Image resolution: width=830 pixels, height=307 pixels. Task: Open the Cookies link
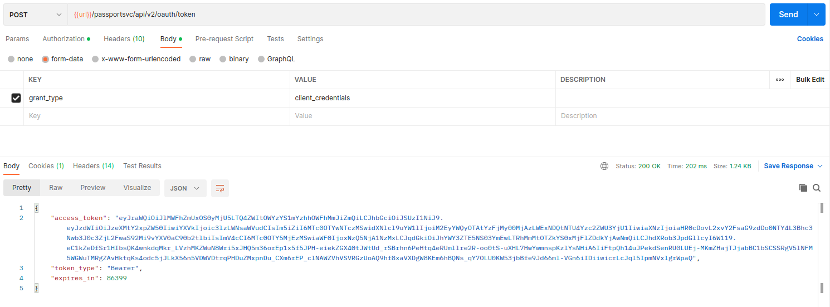(x=810, y=39)
